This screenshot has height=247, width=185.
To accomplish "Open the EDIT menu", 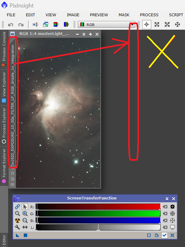I will [30, 15].
